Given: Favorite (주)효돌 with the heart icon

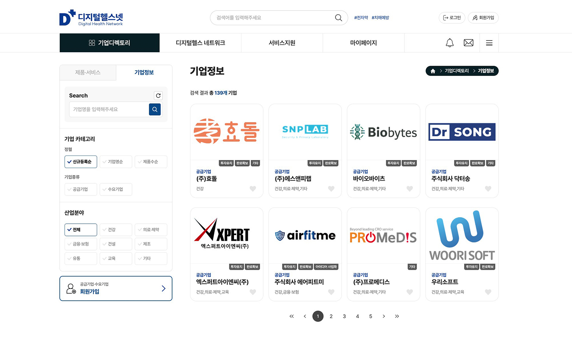Looking at the screenshot, I should (x=253, y=189).
